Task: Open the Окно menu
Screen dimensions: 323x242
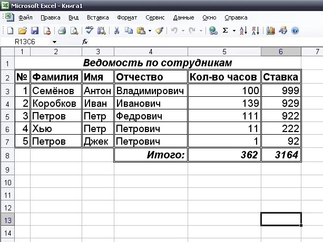Action: pos(209,18)
